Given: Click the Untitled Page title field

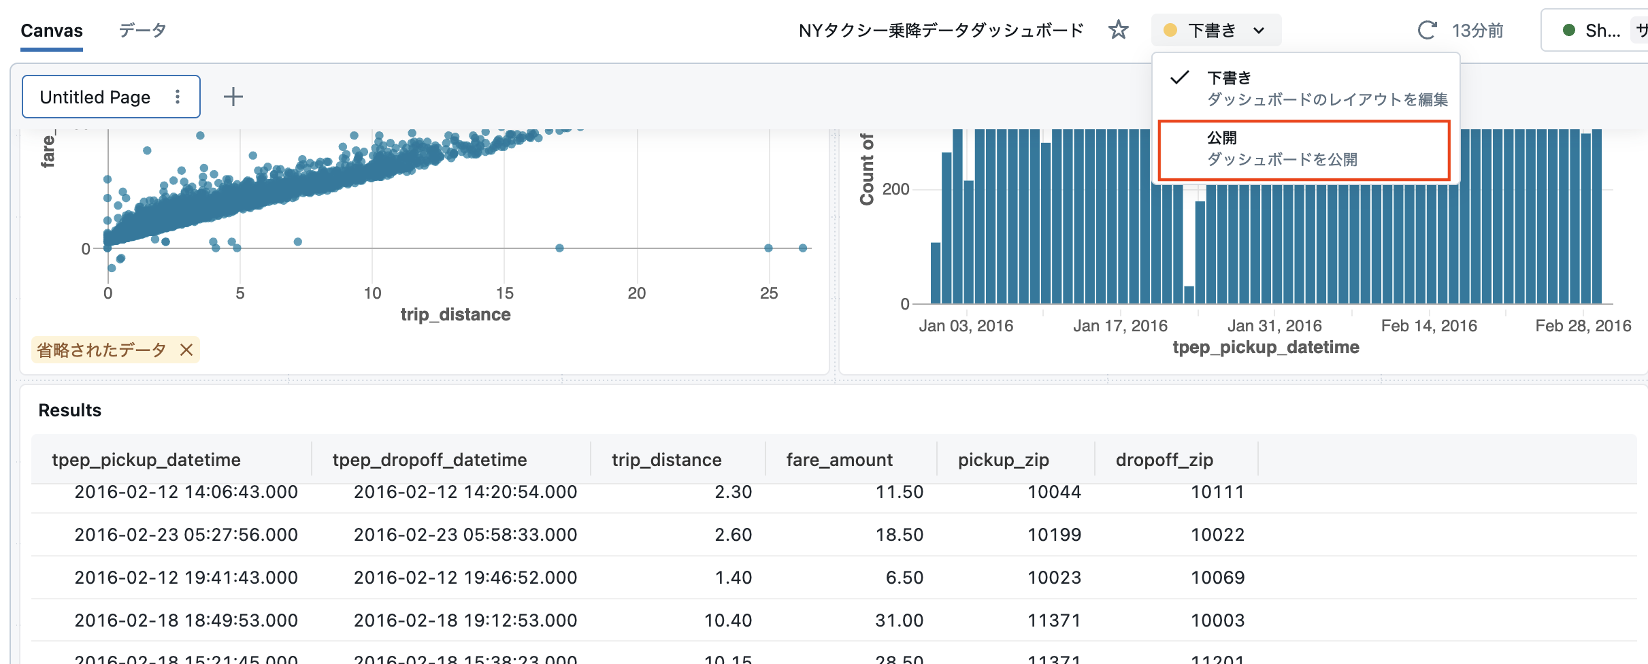Looking at the screenshot, I should (95, 97).
